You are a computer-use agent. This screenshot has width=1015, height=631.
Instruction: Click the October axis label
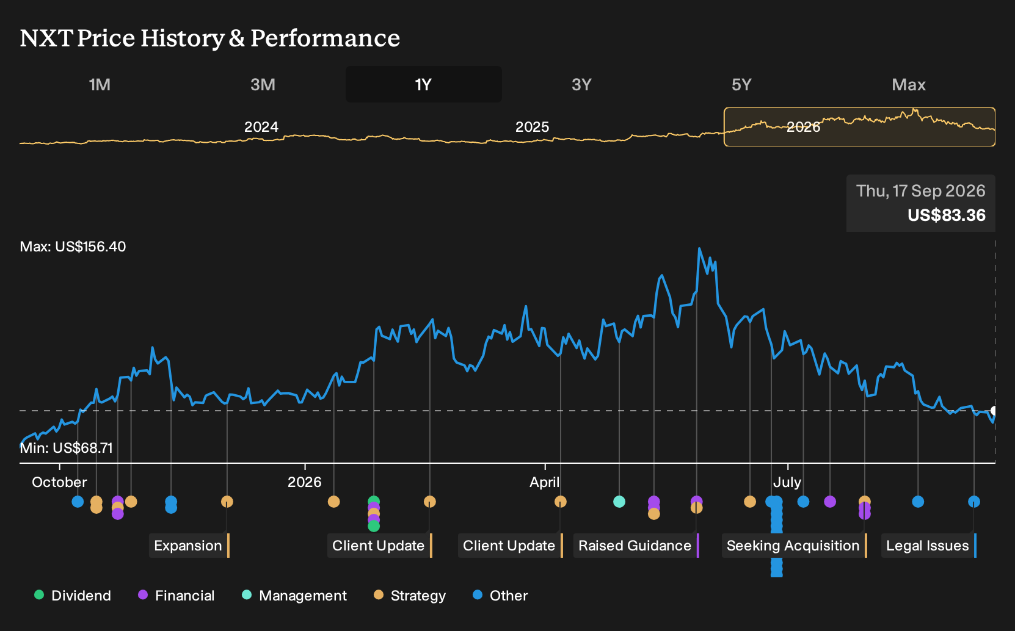click(x=59, y=482)
